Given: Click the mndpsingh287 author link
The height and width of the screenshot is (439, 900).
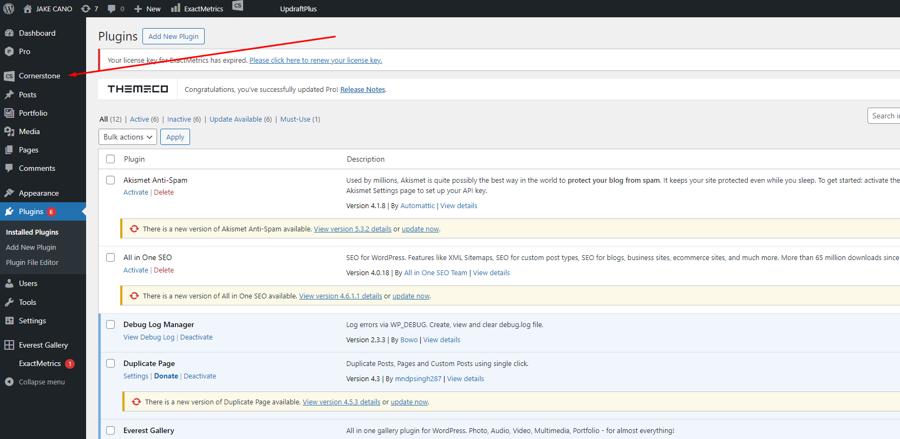Looking at the screenshot, I should pos(418,379).
